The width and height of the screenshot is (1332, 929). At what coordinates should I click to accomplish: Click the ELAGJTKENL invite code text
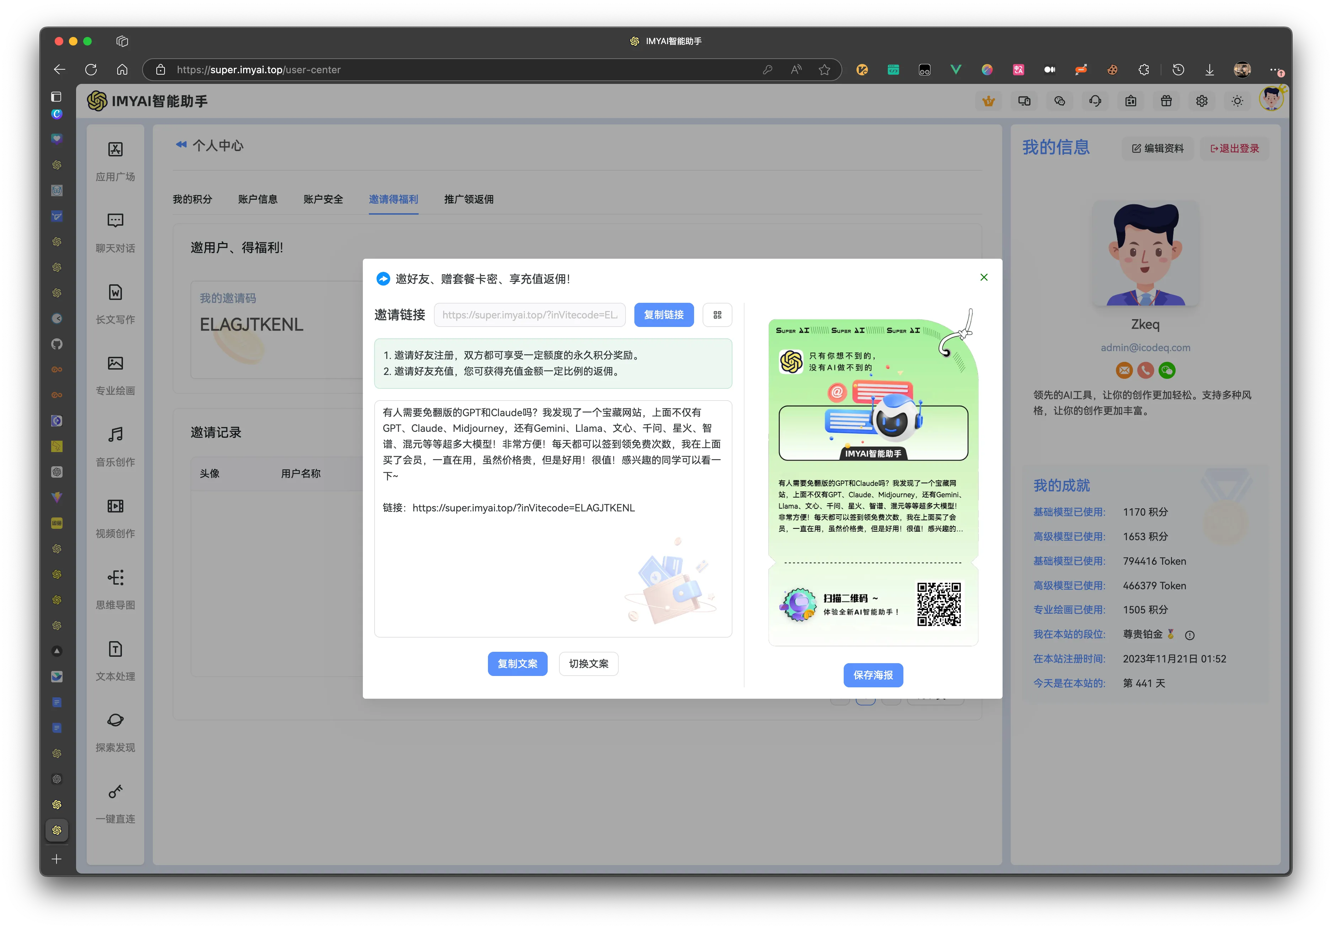[x=251, y=324]
